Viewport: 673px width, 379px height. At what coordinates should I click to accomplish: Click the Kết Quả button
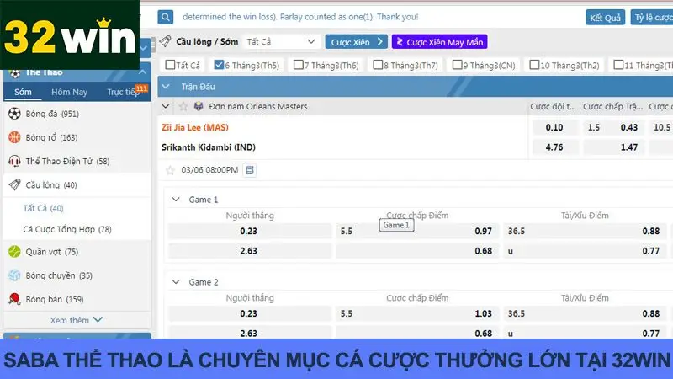pyautogui.click(x=605, y=18)
